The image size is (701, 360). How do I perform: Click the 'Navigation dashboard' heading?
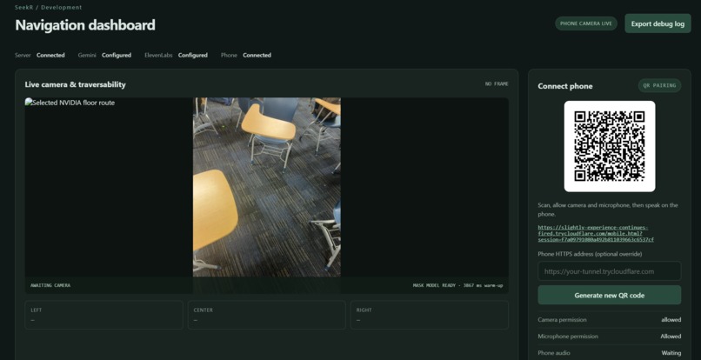pyautogui.click(x=85, y=24)
